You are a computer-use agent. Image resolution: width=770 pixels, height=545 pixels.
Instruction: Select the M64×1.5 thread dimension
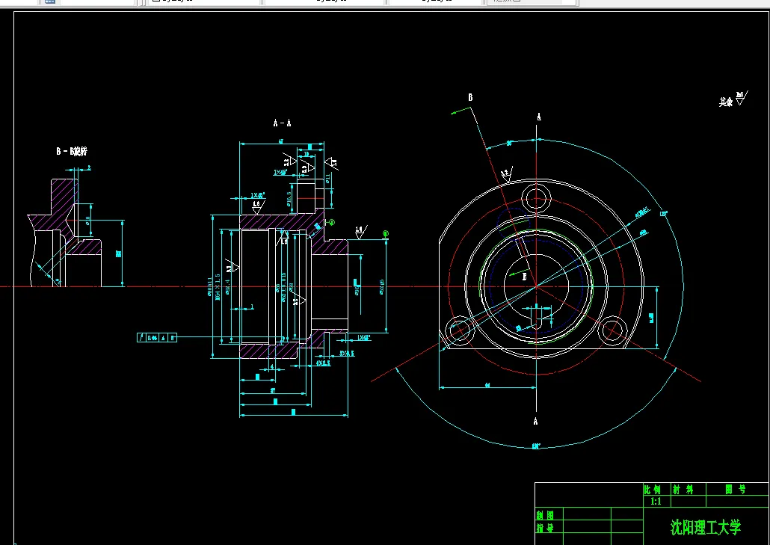(218, 287)
